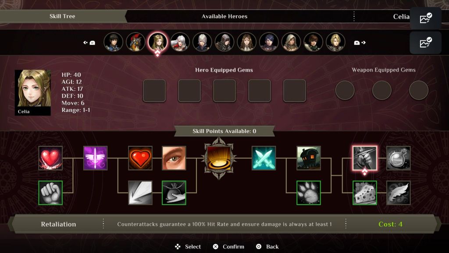Select the eye skill icon

[x=174, y=158]
